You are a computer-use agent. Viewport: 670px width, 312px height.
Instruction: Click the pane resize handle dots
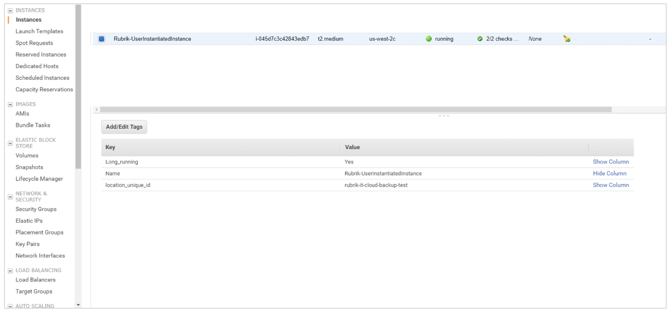444,116
